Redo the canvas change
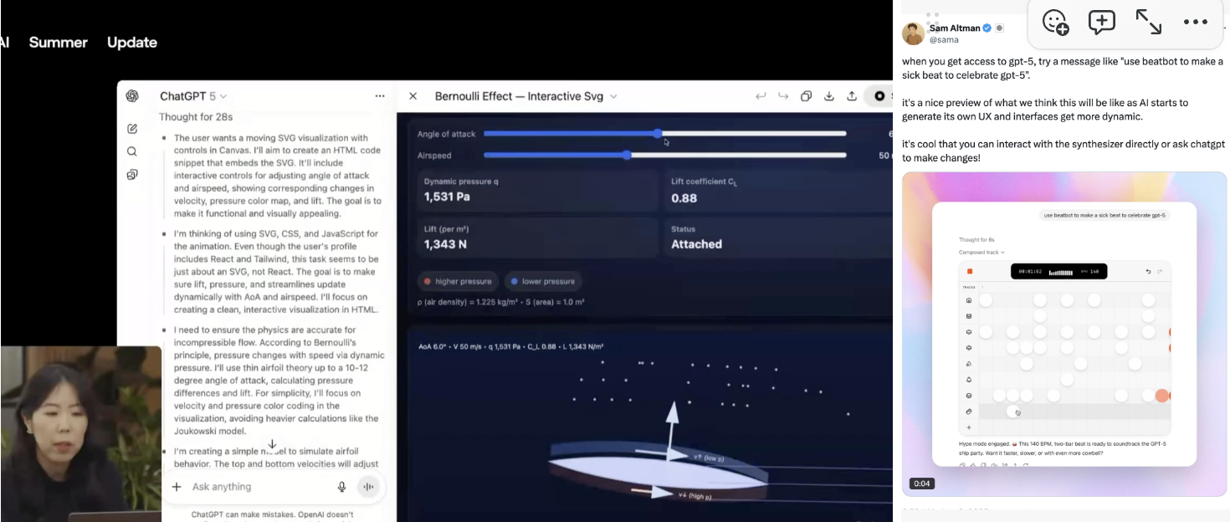 pos(783,96)
